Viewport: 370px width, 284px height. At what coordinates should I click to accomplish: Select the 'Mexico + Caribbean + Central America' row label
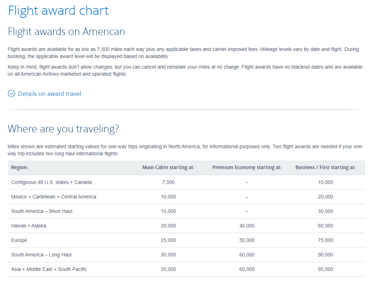pos(53,197)
